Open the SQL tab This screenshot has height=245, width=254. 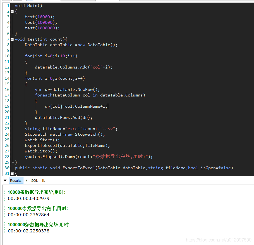tap(34, 181)
